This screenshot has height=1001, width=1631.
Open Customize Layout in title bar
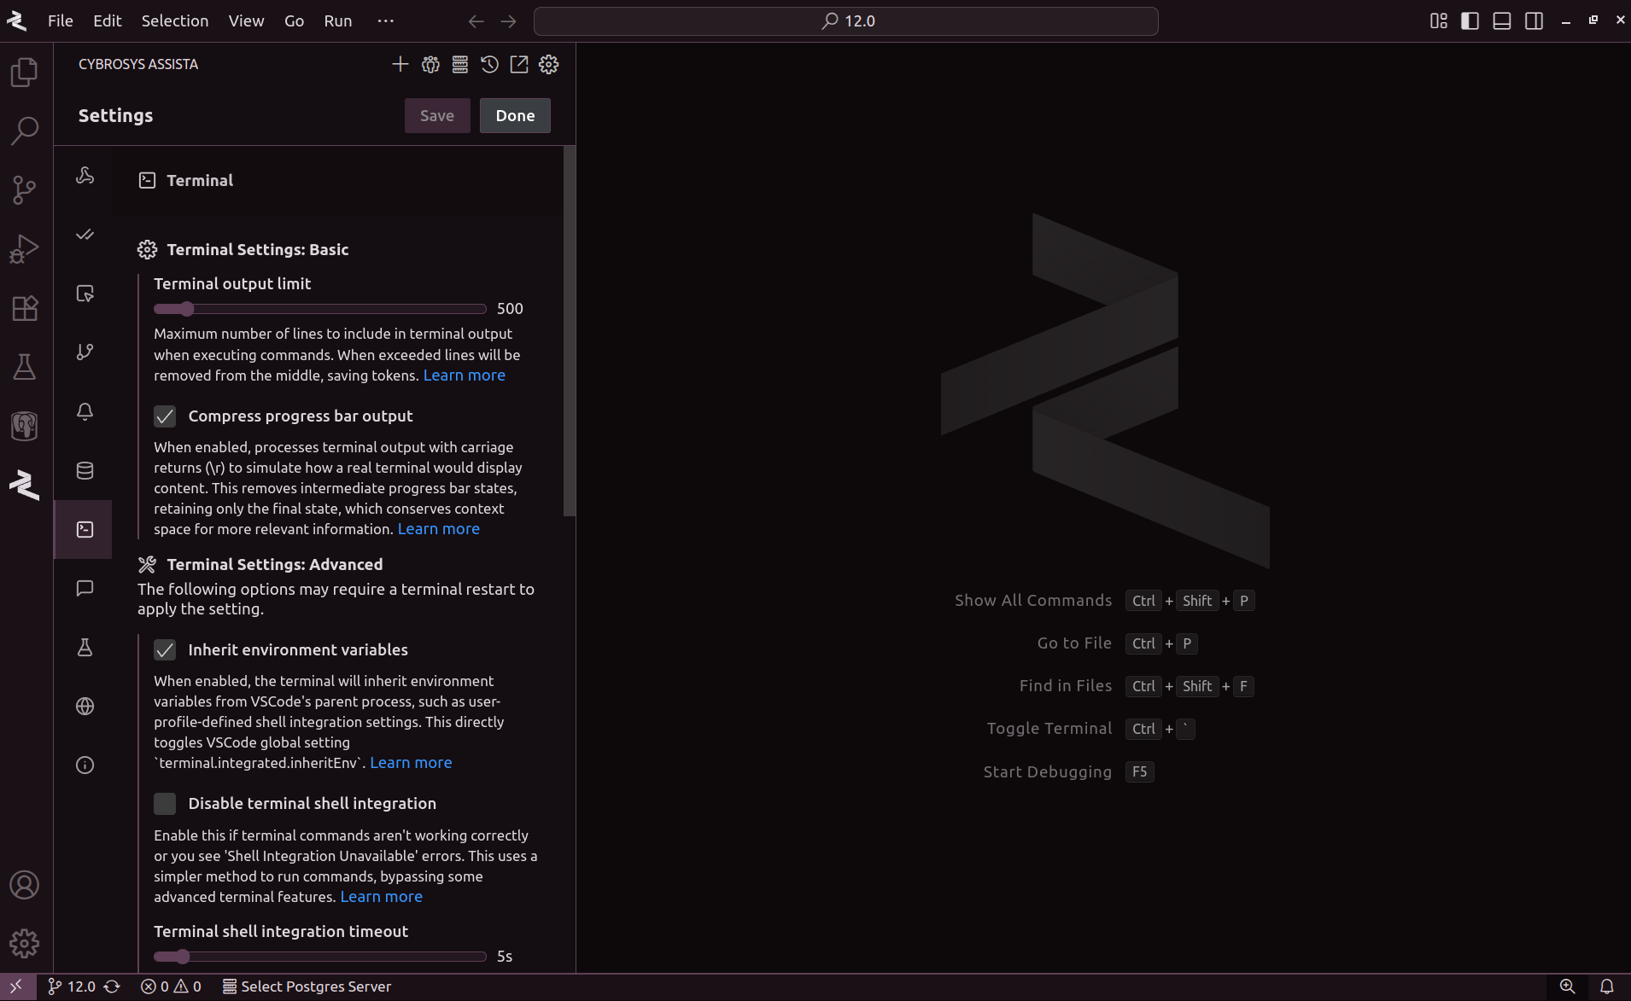pyautogui.click(x=1439, y=21)
